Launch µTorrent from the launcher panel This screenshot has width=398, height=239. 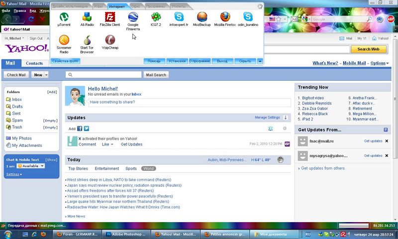64,17
